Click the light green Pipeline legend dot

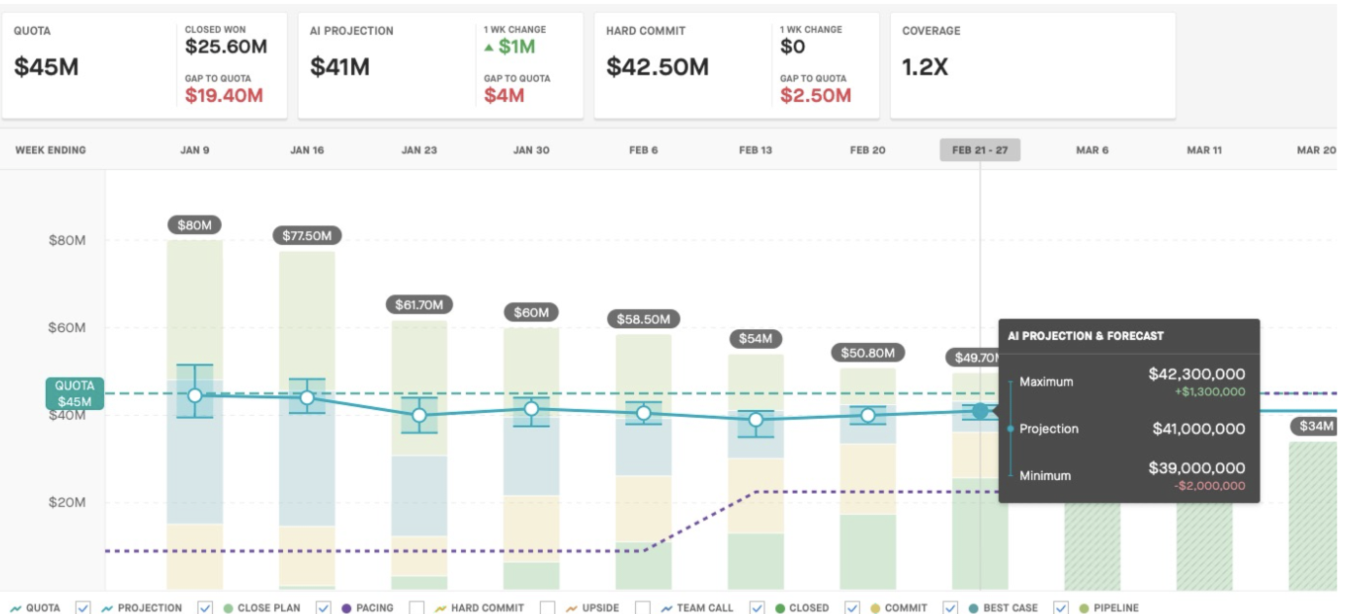[1084, 608]
